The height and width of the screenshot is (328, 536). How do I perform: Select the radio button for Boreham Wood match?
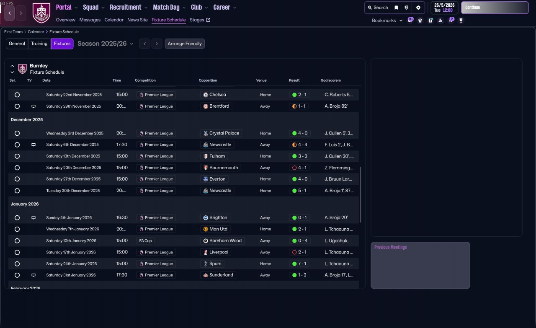pos(17,241)
